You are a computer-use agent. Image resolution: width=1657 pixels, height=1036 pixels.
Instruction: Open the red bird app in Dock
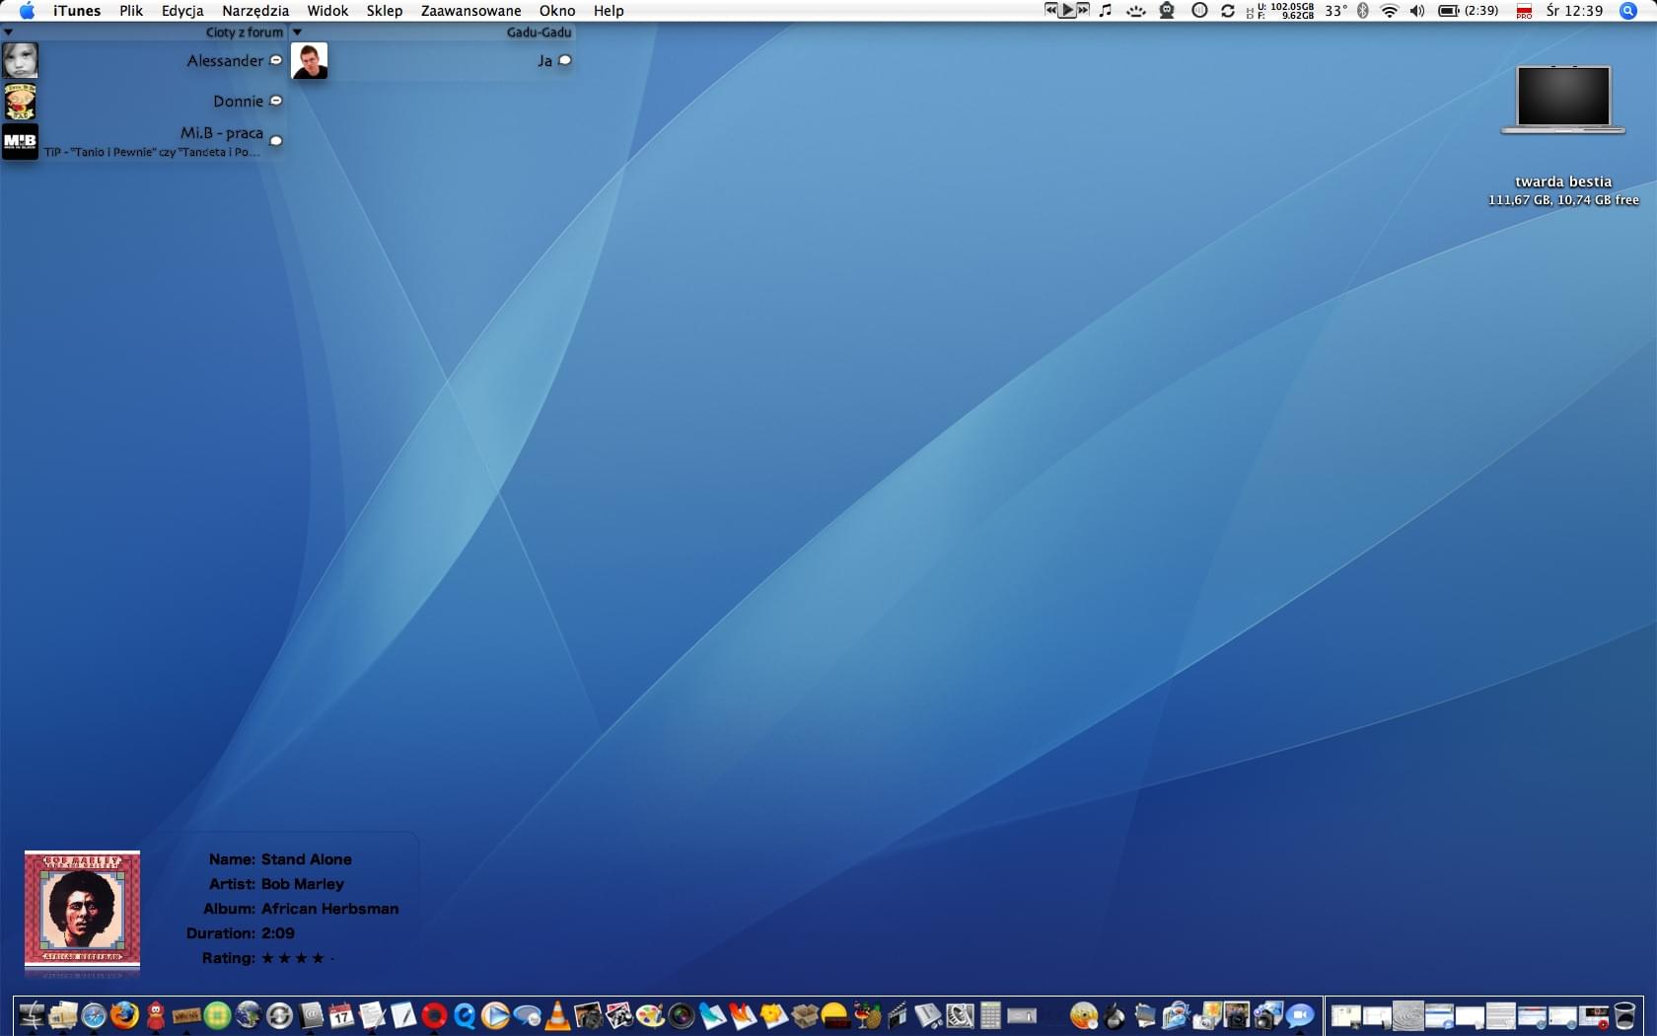[x=156, y=1014]
